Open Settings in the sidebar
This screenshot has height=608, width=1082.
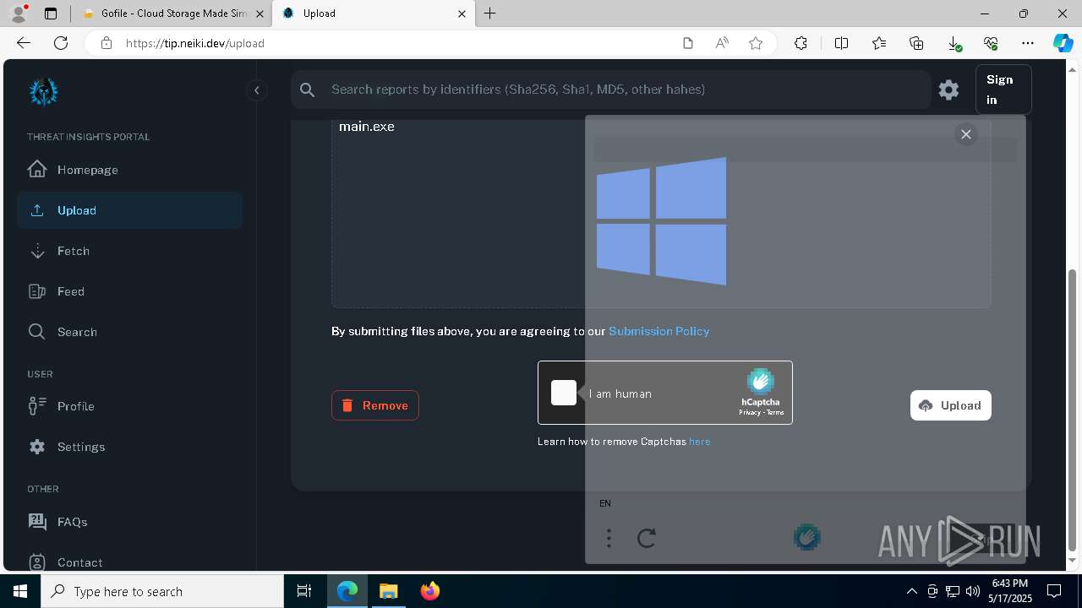[x=129, y=447]
